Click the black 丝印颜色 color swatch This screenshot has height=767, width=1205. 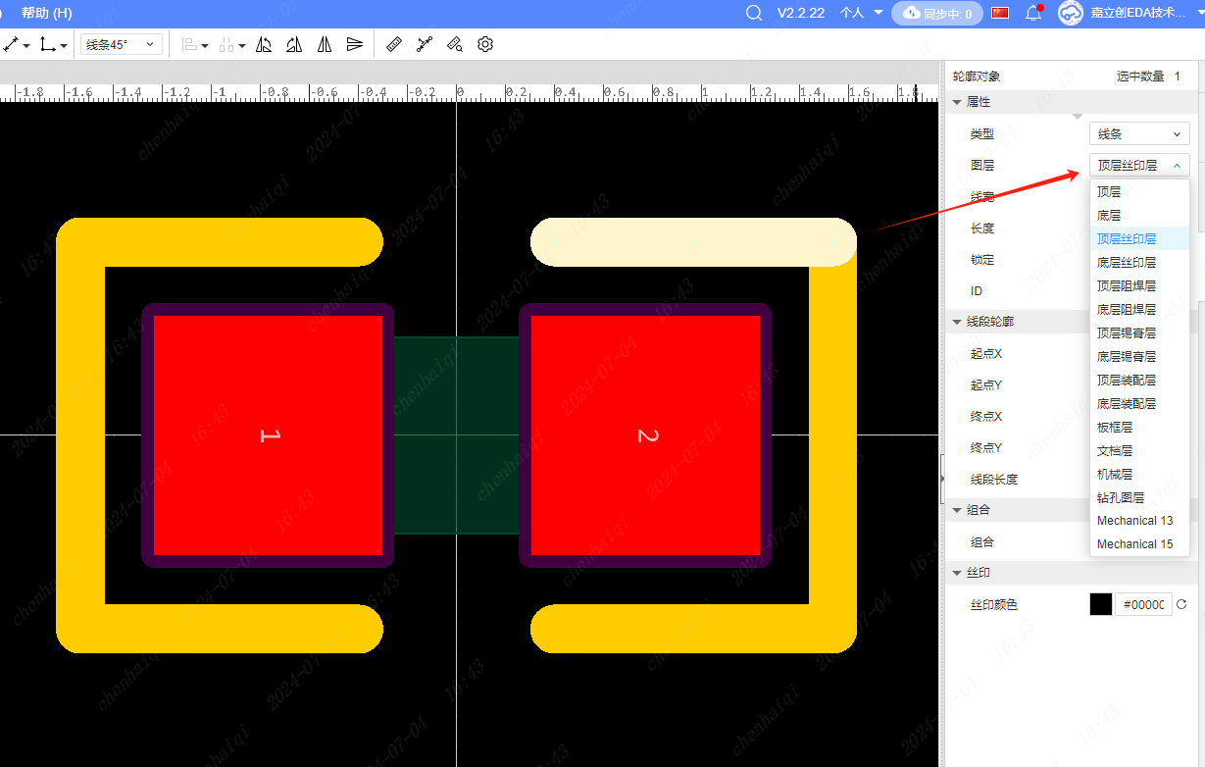tap(1101, 604)
